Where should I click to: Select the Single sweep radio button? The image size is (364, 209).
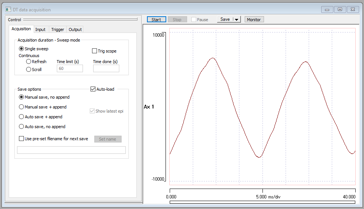coord(21,49)
